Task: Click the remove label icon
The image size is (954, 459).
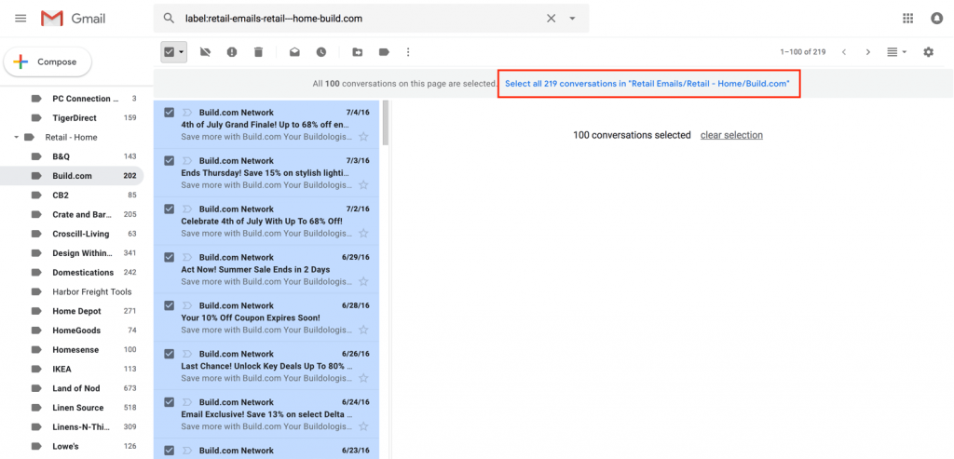Action: pos(205,52)
